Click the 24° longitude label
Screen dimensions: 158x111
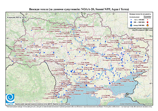click(x=26, y=14)
